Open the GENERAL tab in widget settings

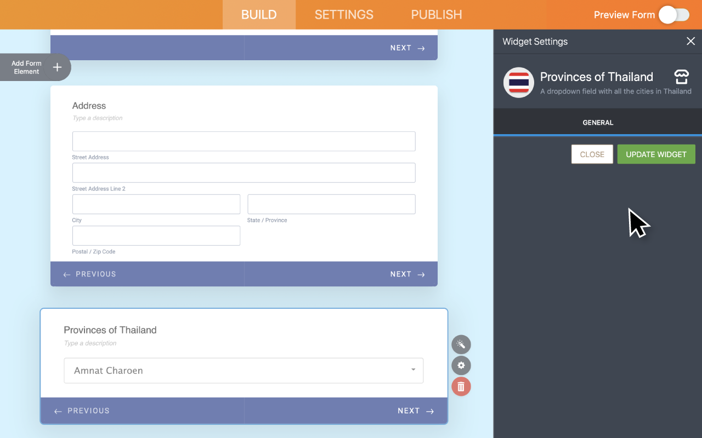tap(598, 123)
